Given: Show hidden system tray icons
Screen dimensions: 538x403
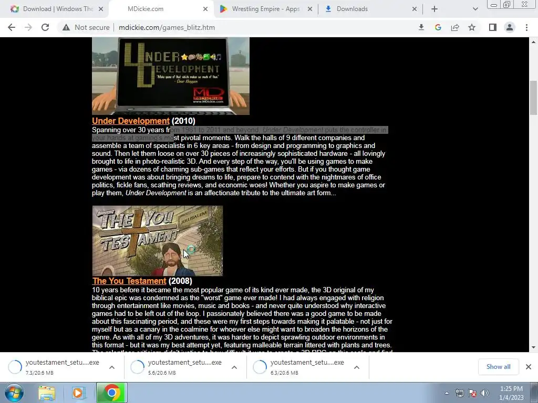Looking at the screenshot, I should point(447,393).
